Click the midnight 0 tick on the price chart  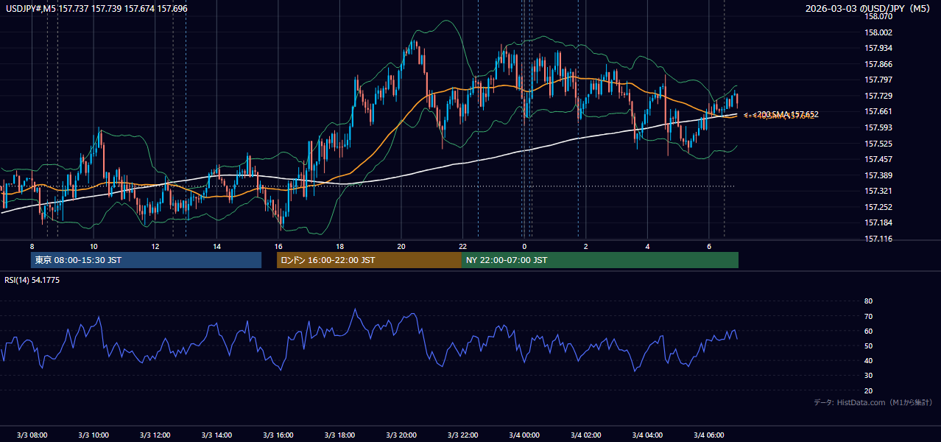(x=524, y=246)
